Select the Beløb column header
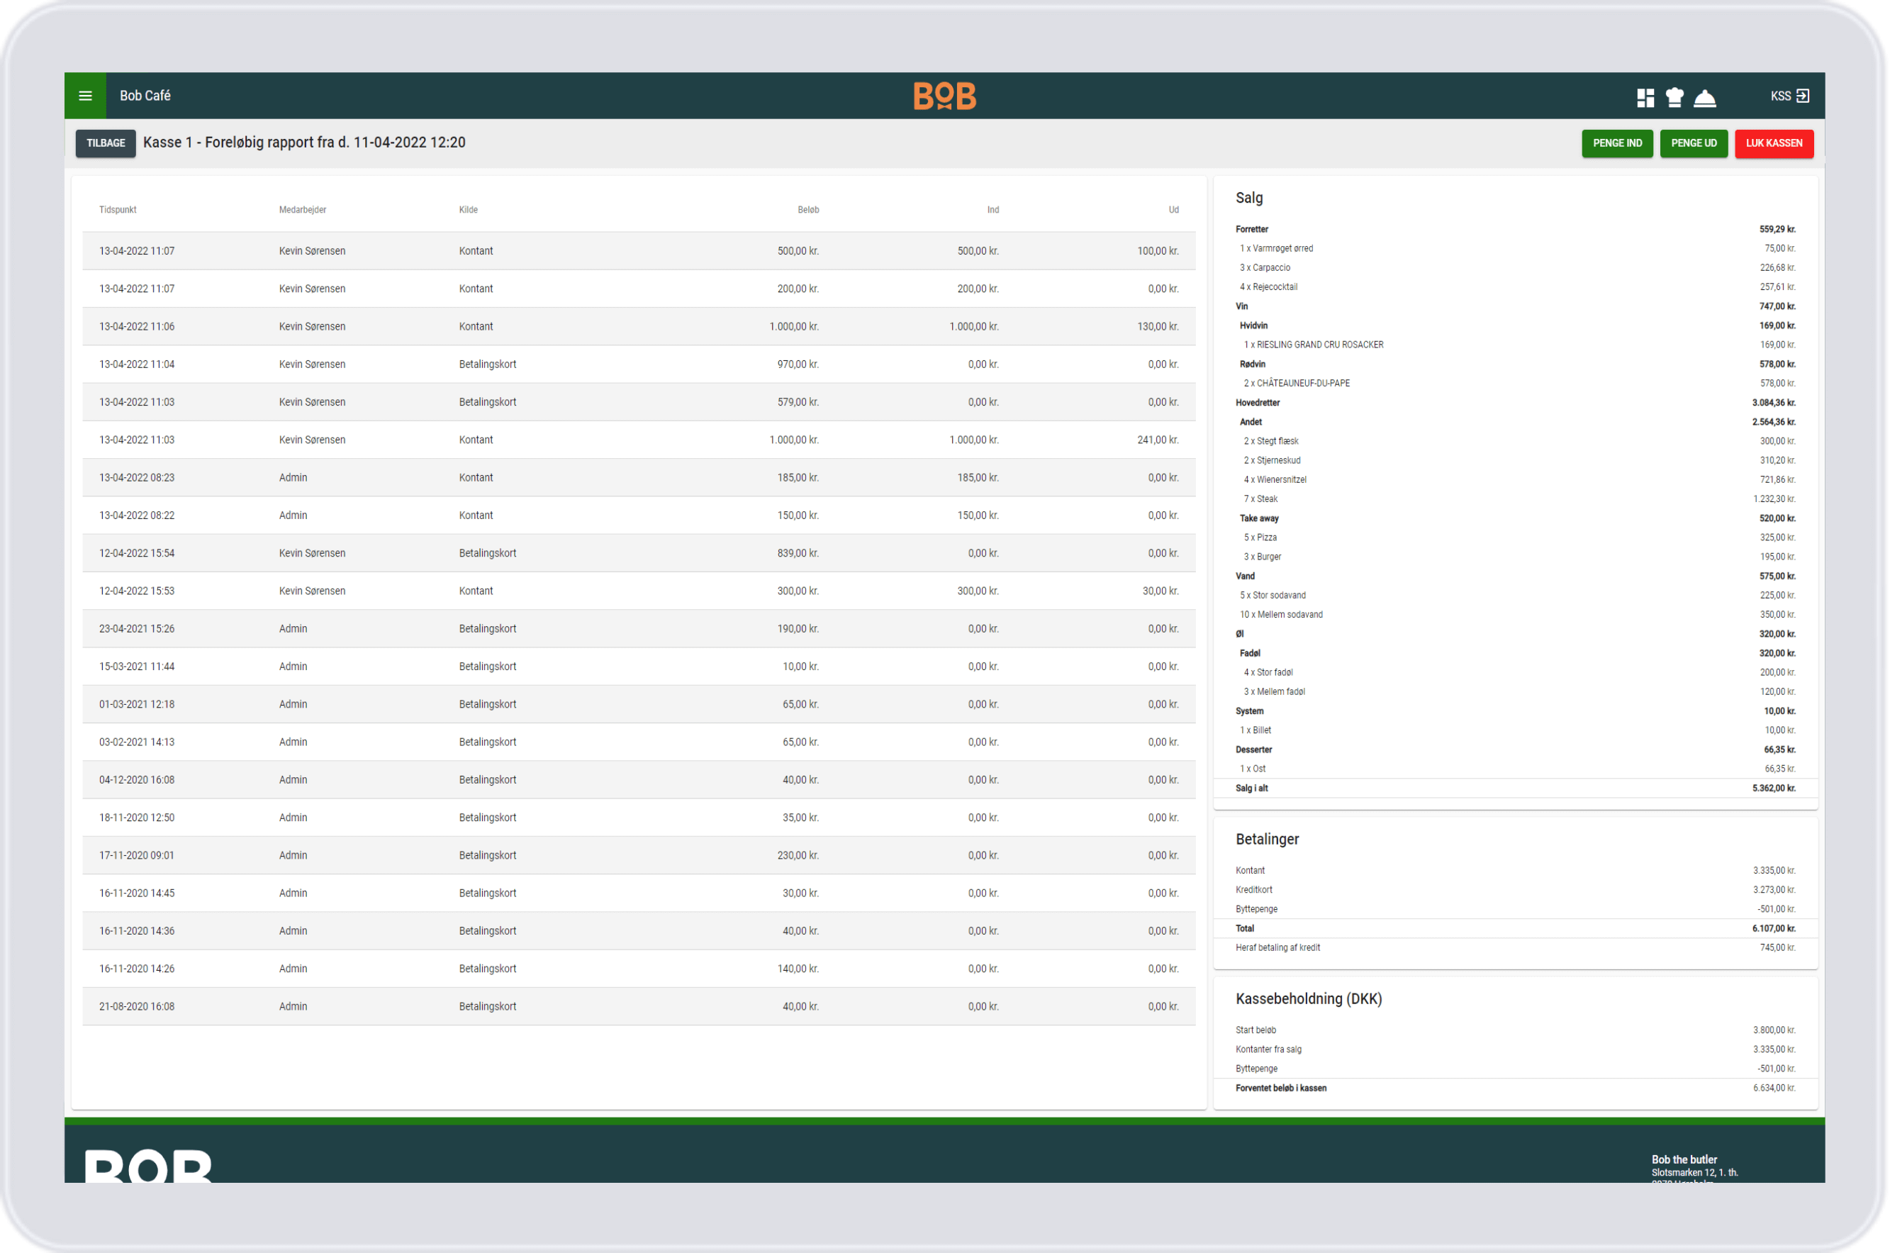This screenshot has width=1890, height=1253. click(x=808, y=210)
